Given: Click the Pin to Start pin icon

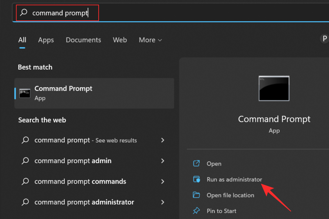Looking at the screenshot, I should pos(197,211).
